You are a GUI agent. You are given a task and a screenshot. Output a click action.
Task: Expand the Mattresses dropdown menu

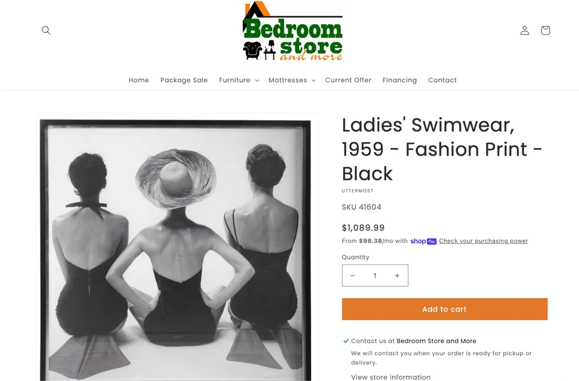coord(292,80)
